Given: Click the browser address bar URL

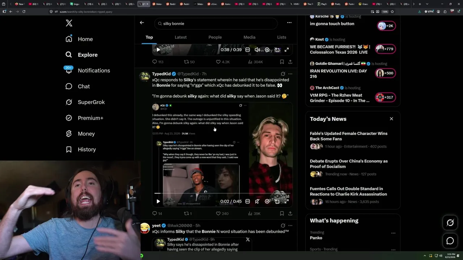Looking at the screenshot, I should tap(86, 12).
